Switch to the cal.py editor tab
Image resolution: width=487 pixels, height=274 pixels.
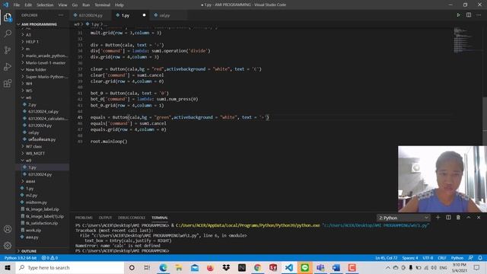coord(164,15)
